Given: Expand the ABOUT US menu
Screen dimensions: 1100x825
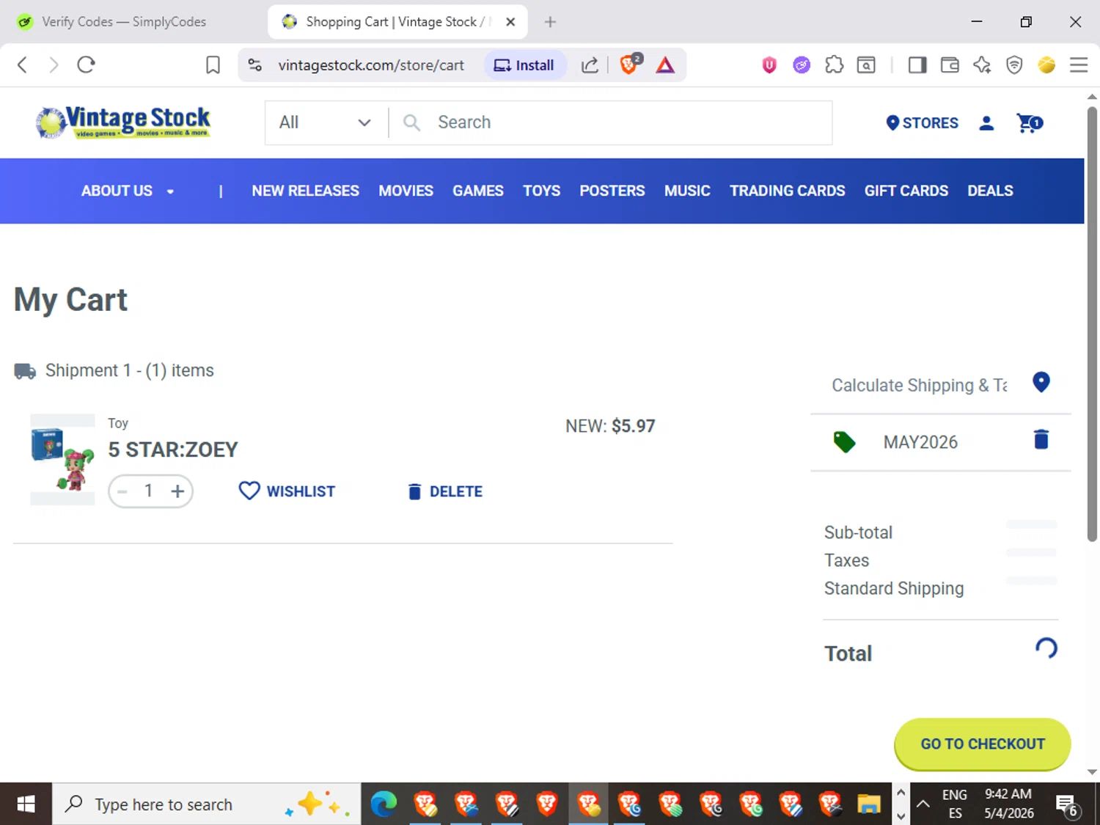Looking at the screenshot, I should click(x=128, y=191).
